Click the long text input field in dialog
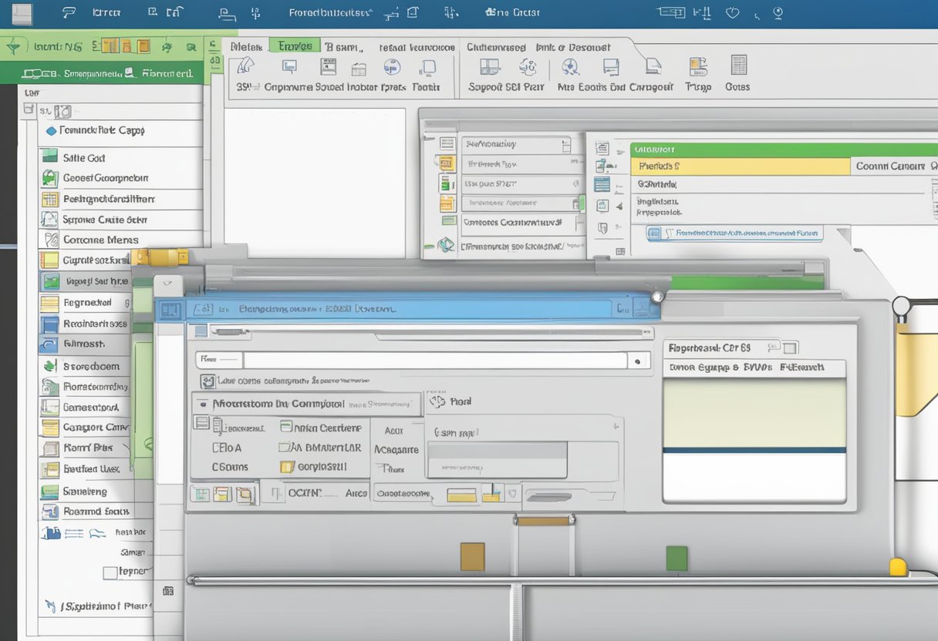The image size is (938, 641). [434, 360]
